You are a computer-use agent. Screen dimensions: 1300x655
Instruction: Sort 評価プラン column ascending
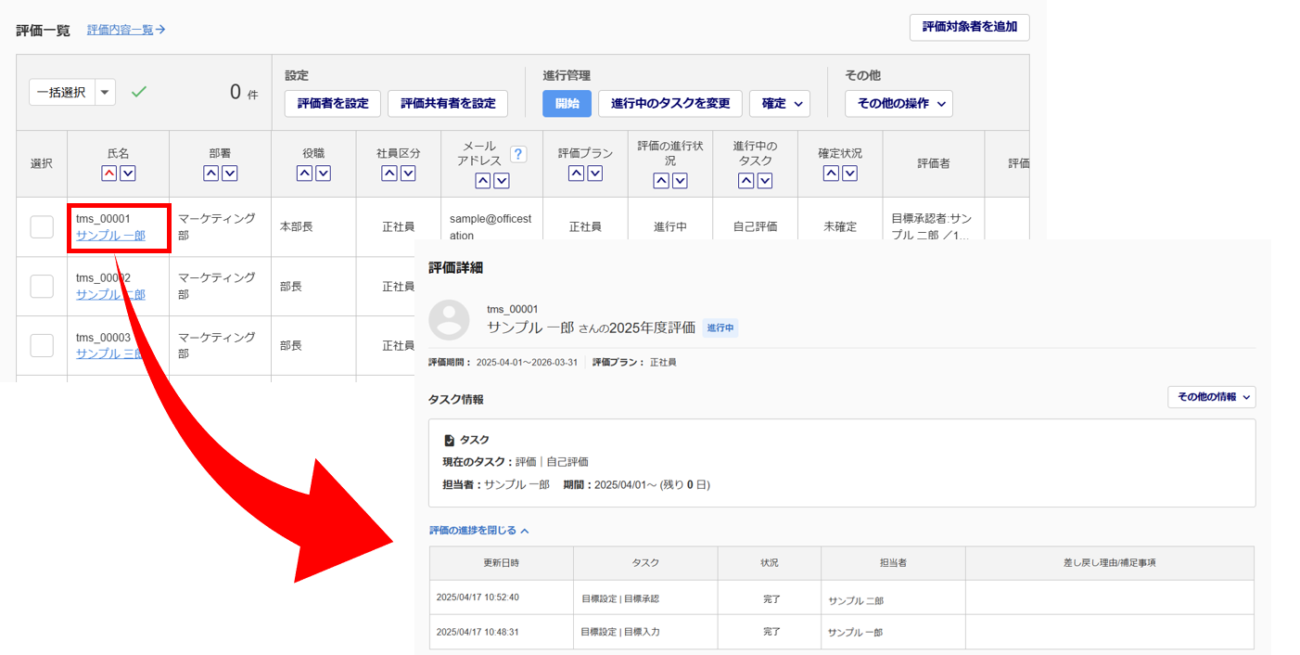[x=577, y=173]
